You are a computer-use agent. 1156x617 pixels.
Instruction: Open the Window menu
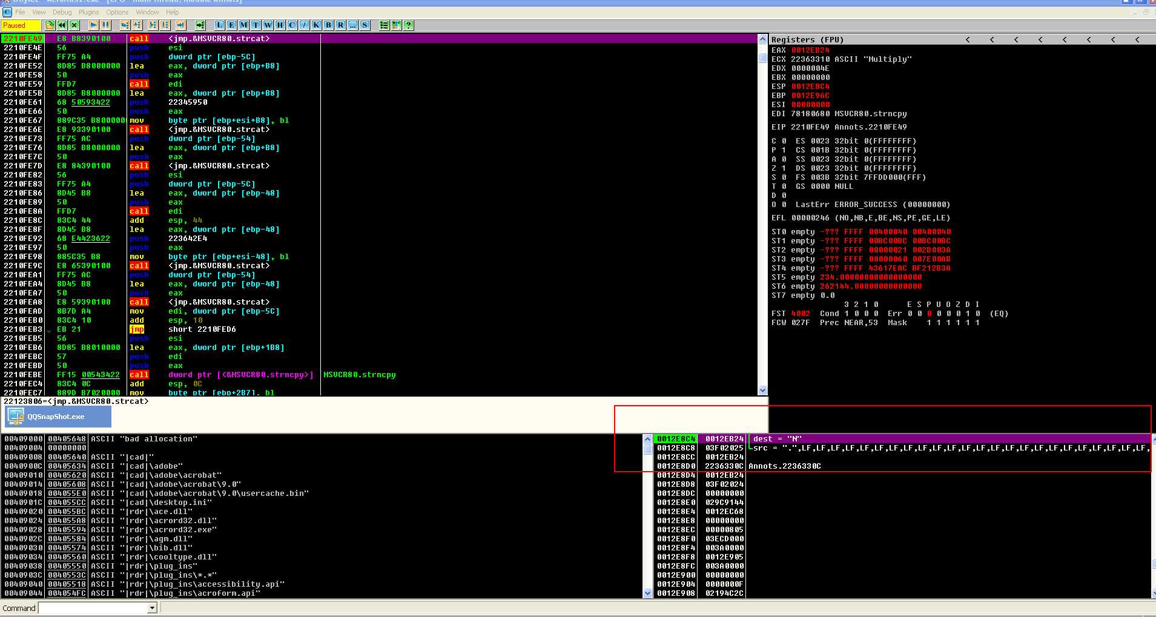point(147,12)
